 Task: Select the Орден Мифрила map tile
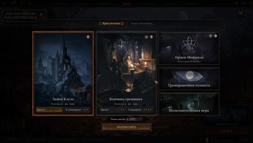(189, 48)
